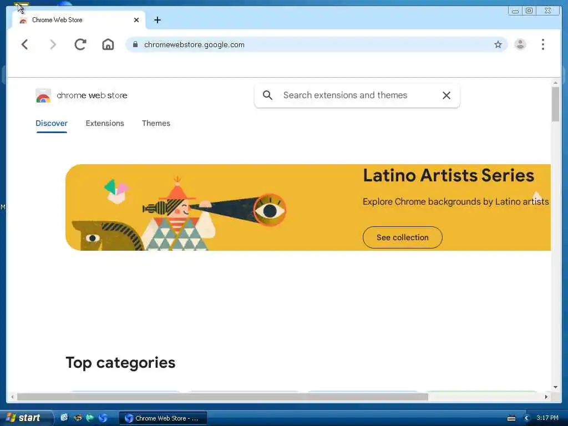This screenshot has width=568, height=426.
Task: Click the second quick launch taskbar icon
Action: tap(78, 418)
